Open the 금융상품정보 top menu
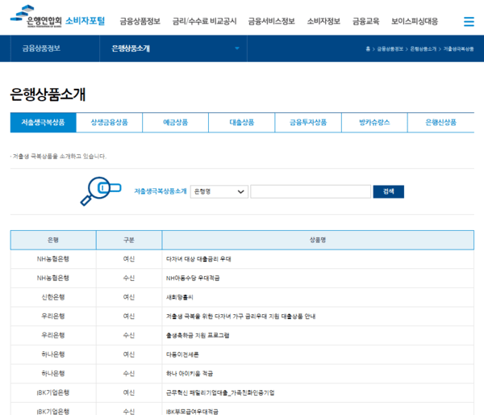 [140, 21]
